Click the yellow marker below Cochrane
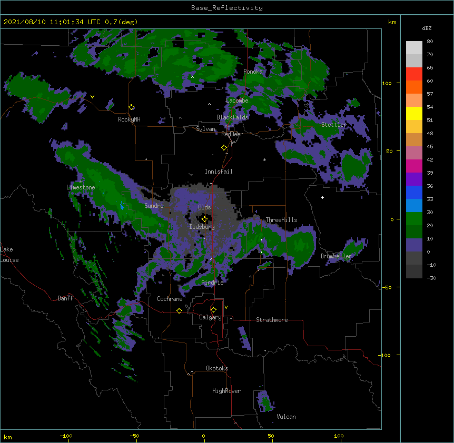The height and width of the screenshot is (443, 454). click(x=179, y=310)
